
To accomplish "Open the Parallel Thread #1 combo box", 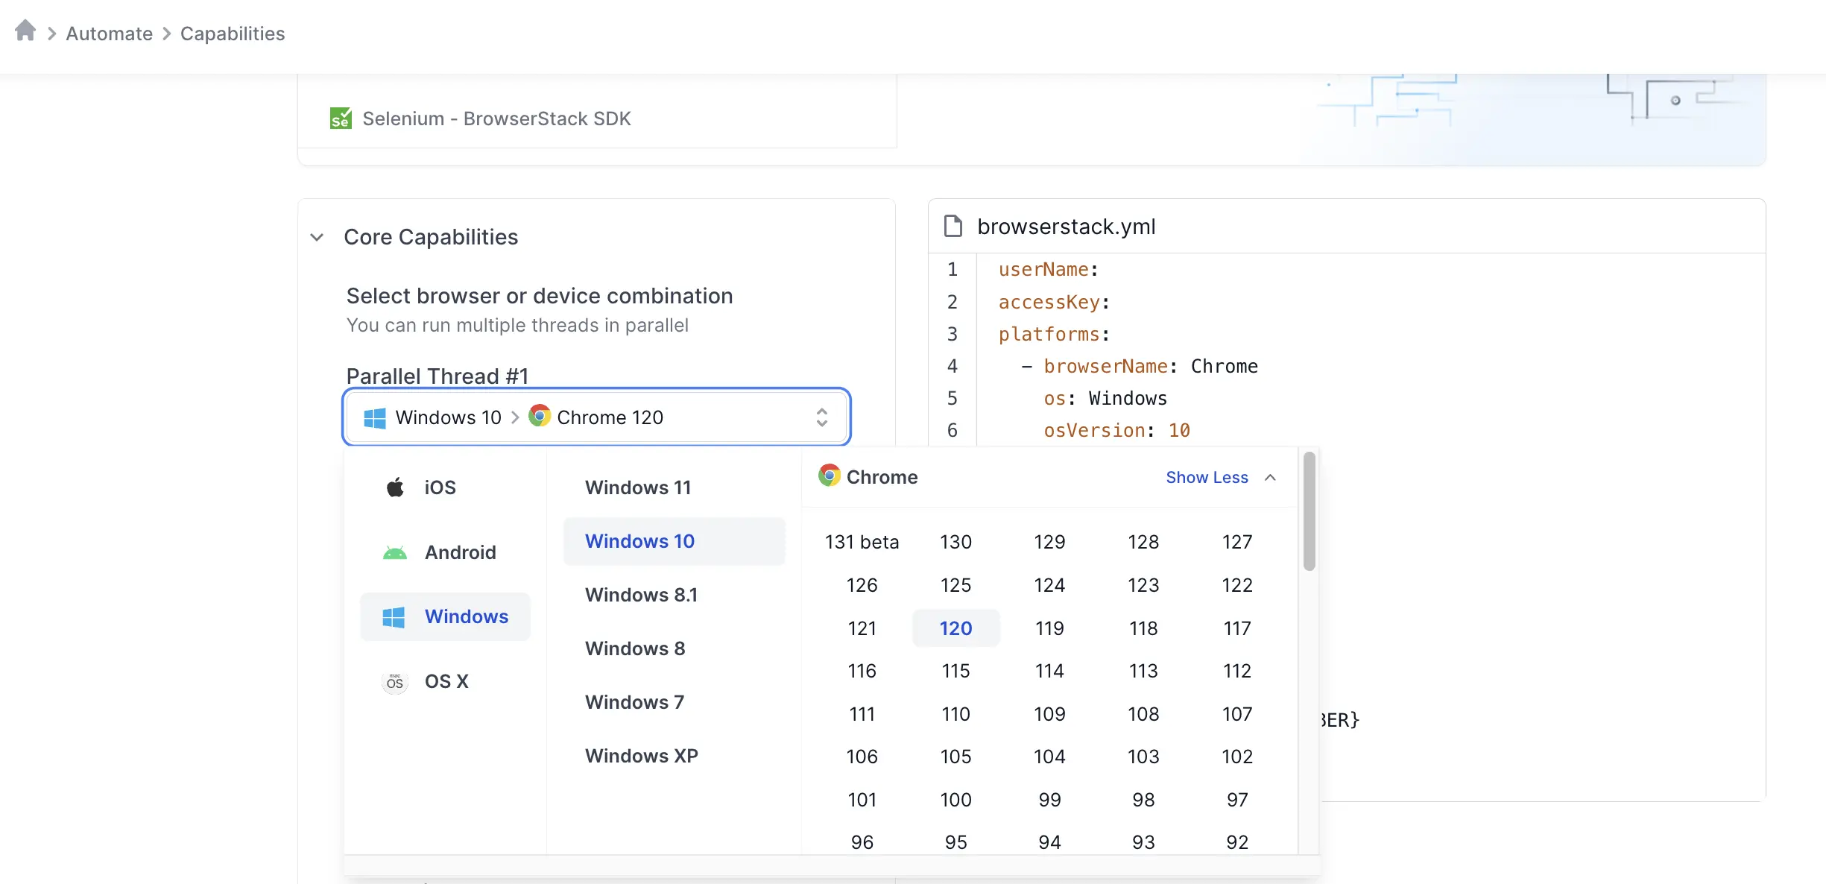I will coord(596,417).
